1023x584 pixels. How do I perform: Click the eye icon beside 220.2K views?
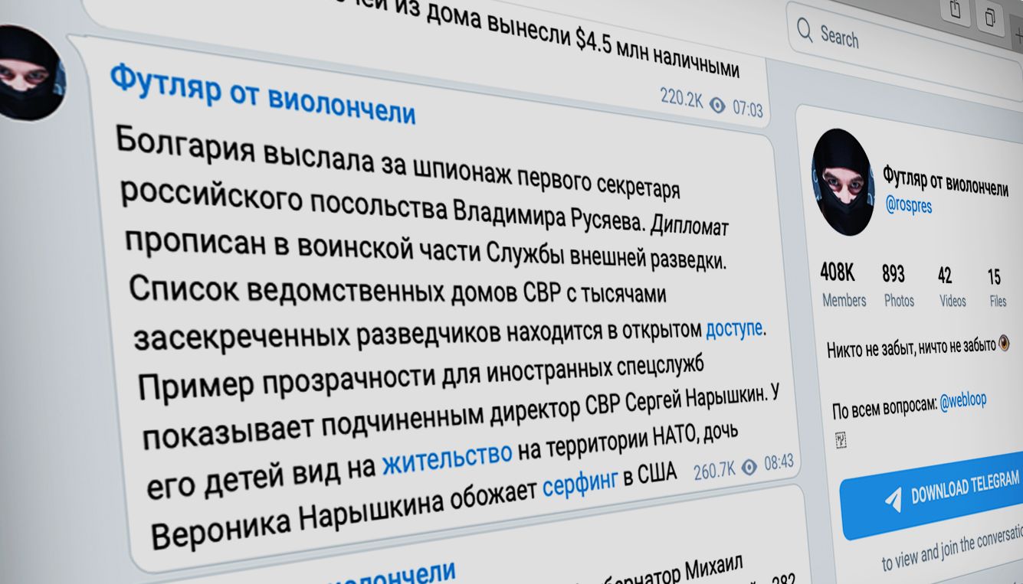717,106
